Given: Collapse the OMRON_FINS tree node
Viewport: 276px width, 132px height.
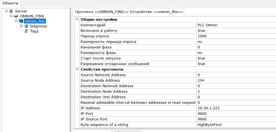Looking at the screenshot, I should (x=11, y=16).
